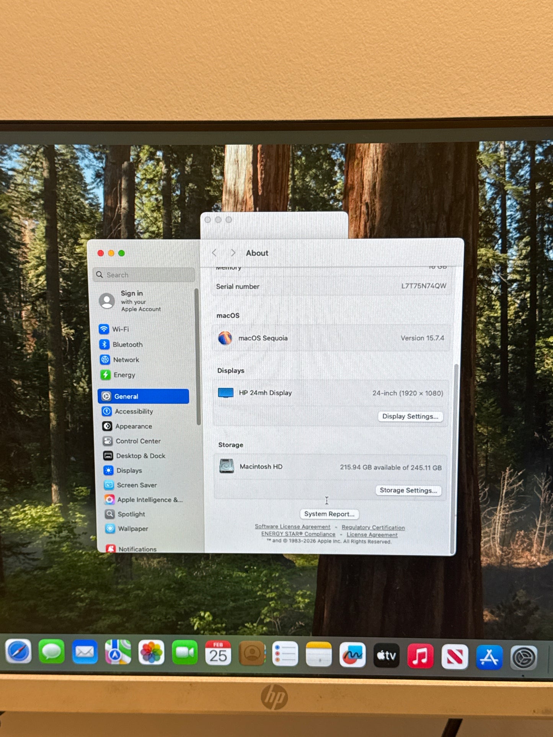Click the Energy bolt icon
Image resolution: width=553 pixels, height=737 pixels.
pos(105,375)
